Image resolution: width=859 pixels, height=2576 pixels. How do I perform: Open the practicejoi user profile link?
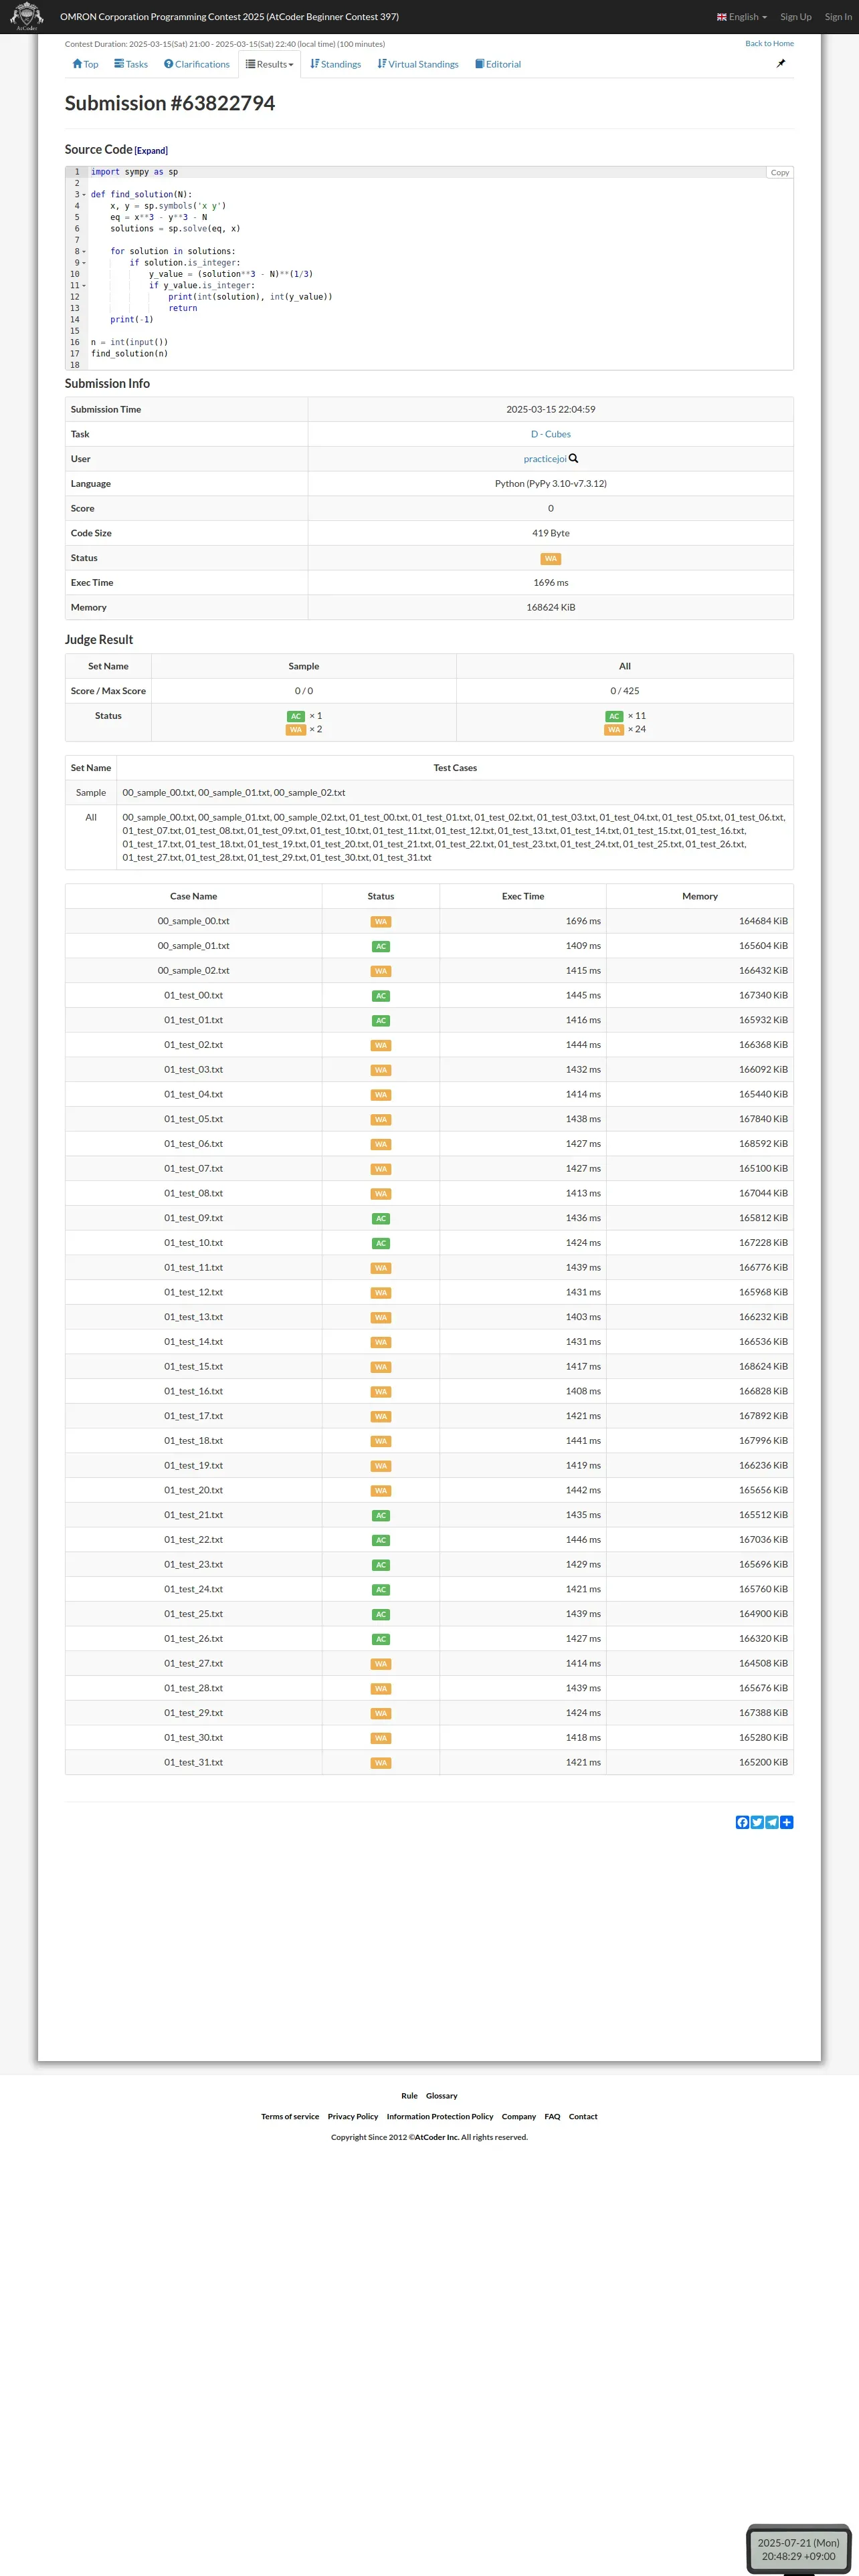pos(545,459)
